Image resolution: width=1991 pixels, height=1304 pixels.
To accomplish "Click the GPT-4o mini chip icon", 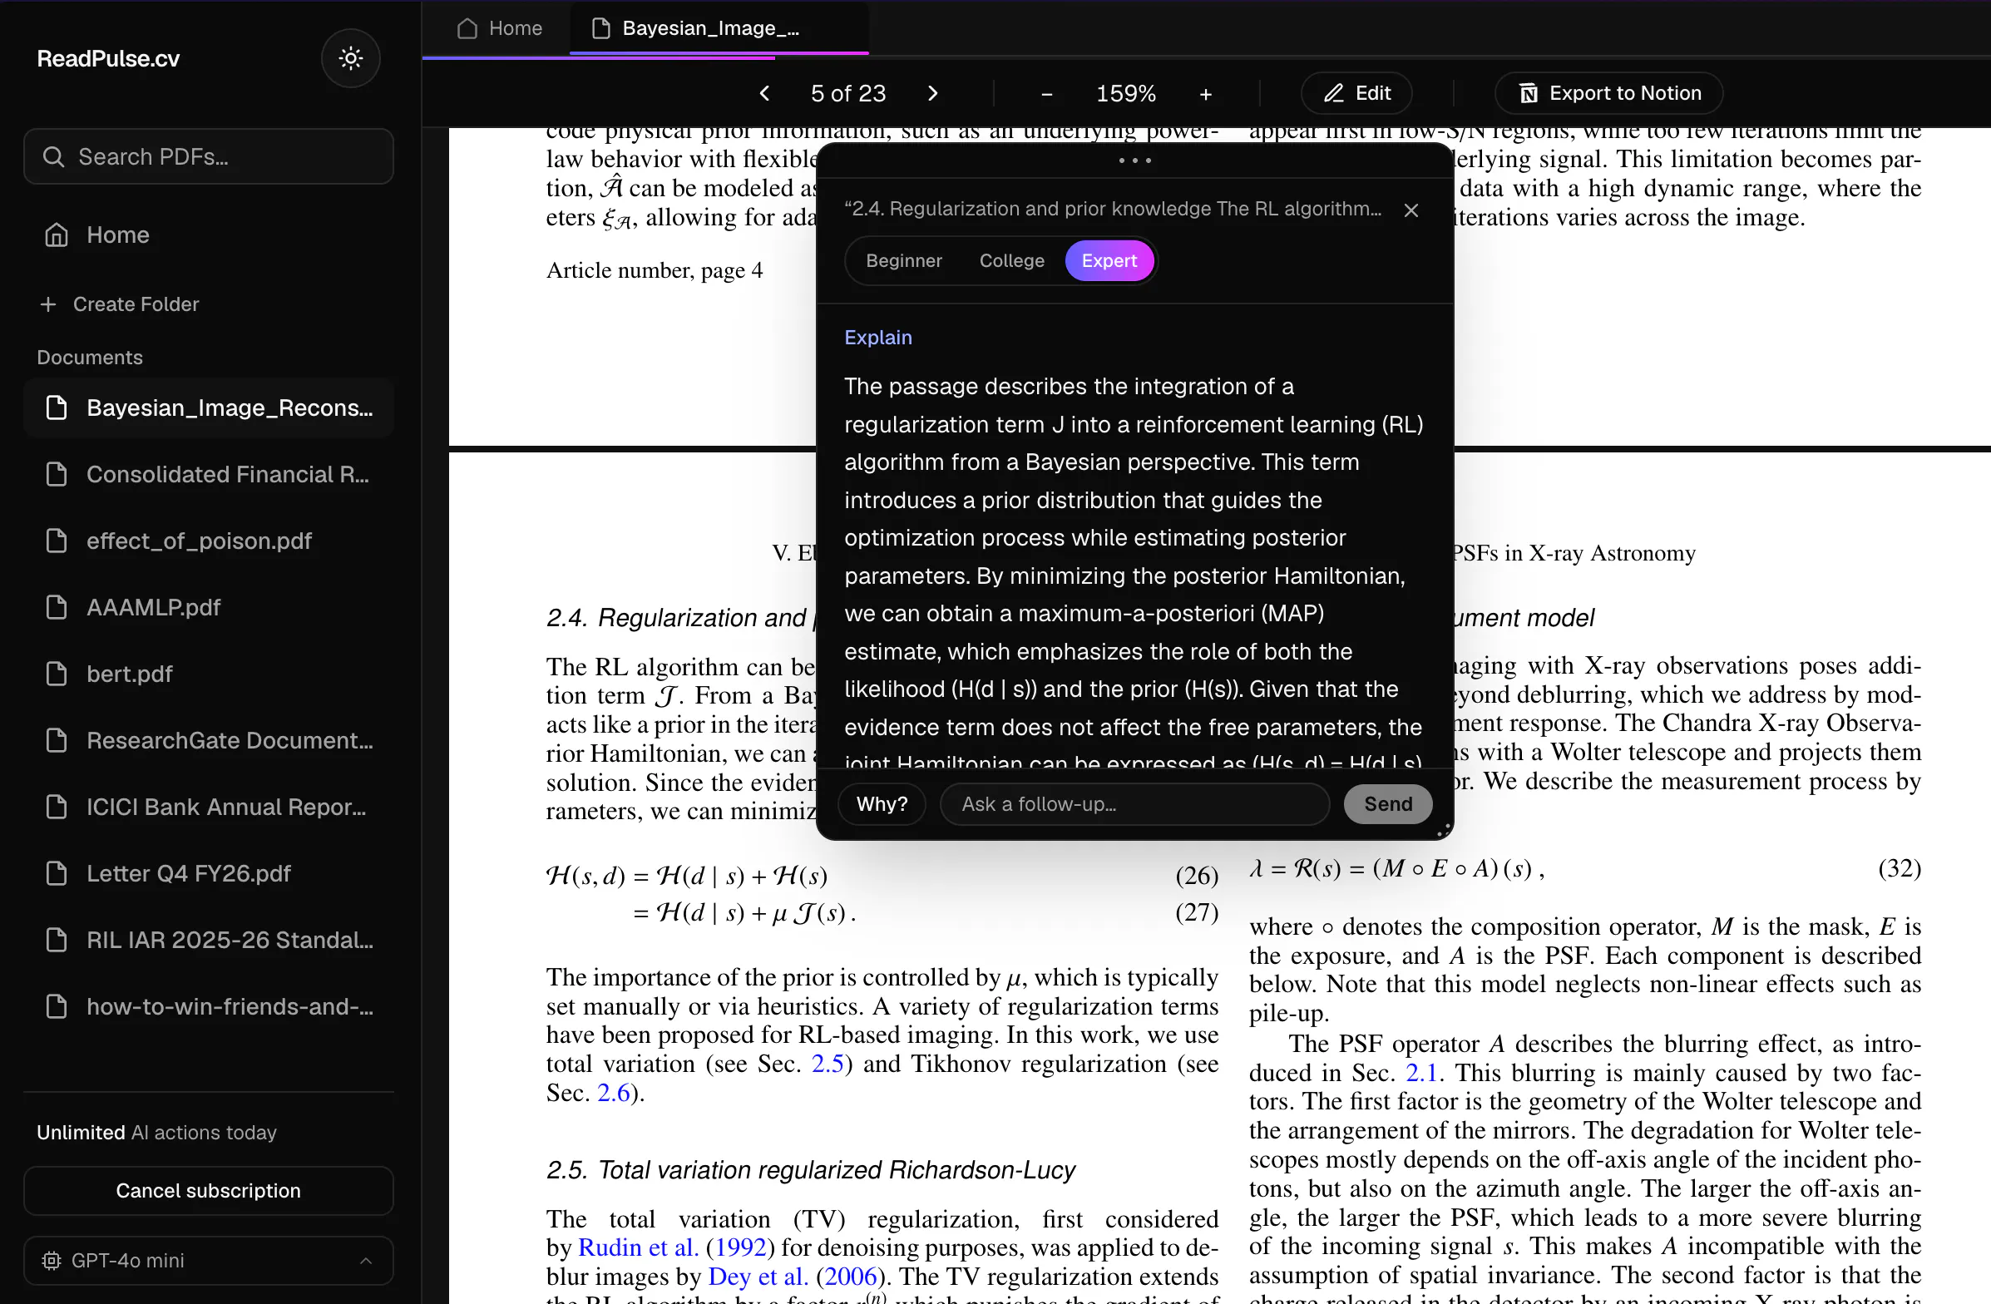I will pyautogui.click(x=51, y=1260).
